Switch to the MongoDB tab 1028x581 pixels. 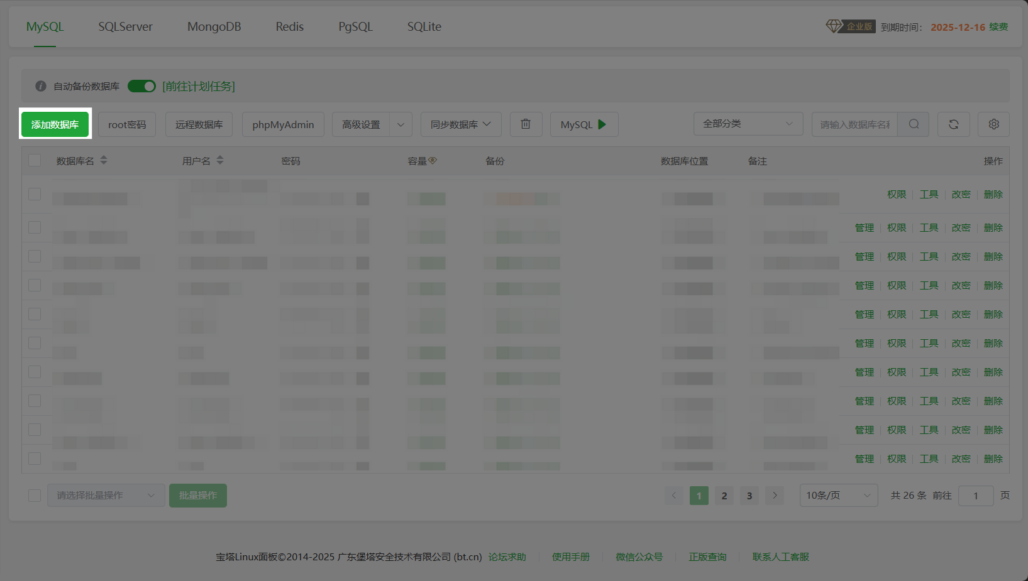tap(214, 26)
